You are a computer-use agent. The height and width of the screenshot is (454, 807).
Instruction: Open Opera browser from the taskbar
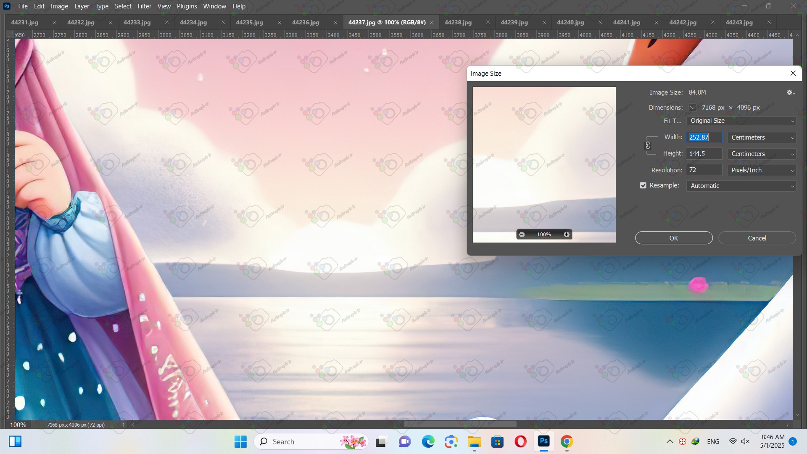[520, 442]
